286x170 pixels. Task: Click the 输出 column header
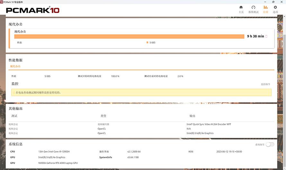(192, 116)
